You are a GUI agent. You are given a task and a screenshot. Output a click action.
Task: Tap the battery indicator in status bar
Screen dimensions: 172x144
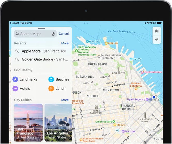pos(159,23)
